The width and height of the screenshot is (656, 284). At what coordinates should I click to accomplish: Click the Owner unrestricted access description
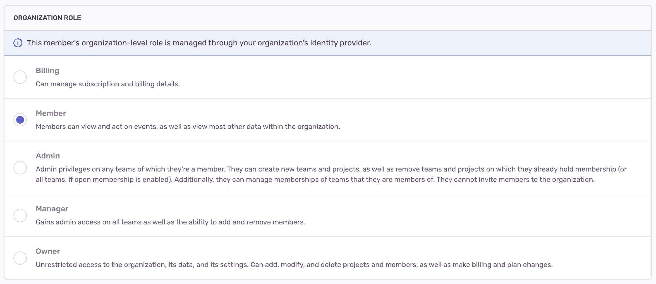(266, 265)
